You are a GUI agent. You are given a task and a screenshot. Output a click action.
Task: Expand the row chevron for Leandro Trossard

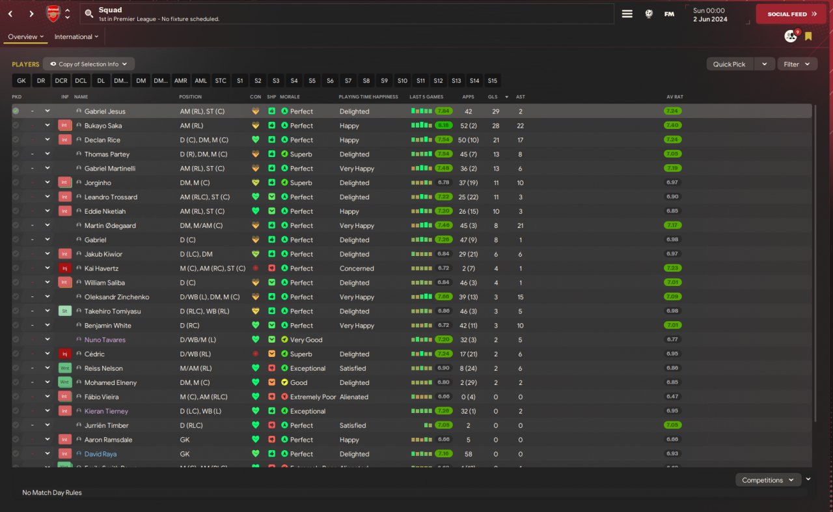48,197
